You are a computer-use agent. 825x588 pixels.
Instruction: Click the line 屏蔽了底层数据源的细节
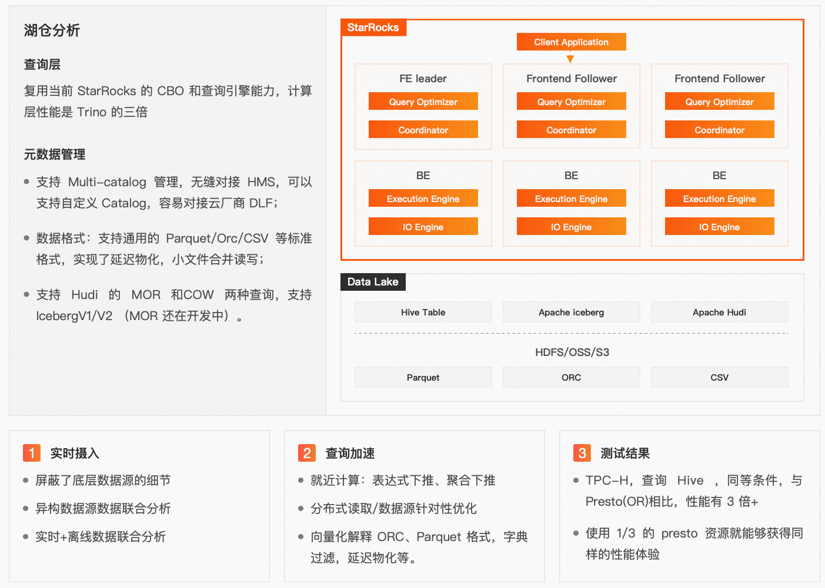[103, 481]
